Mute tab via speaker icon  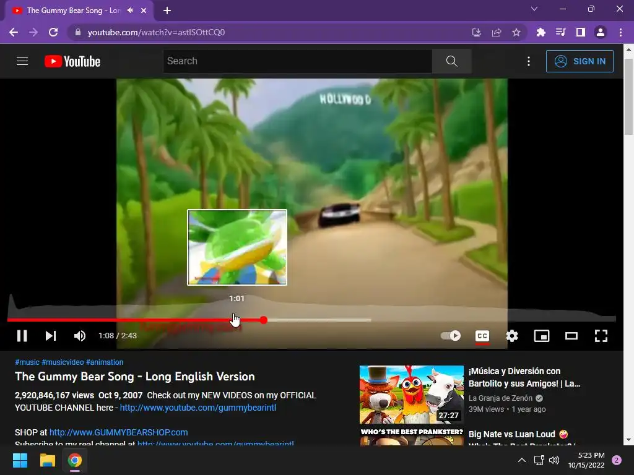click(130, 11)
